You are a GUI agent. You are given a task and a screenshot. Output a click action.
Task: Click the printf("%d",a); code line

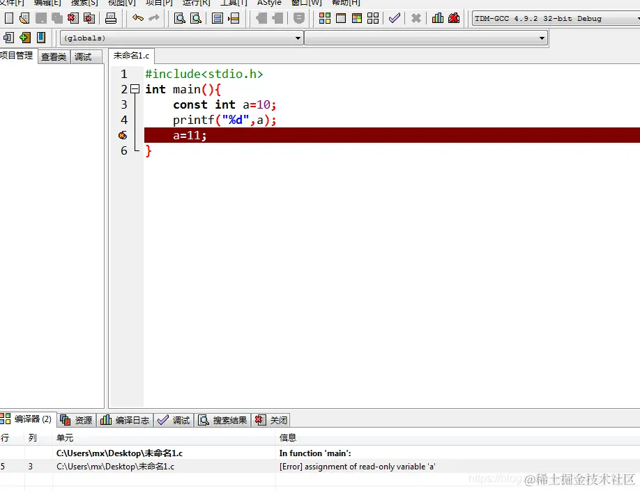[x=224, y=120]
